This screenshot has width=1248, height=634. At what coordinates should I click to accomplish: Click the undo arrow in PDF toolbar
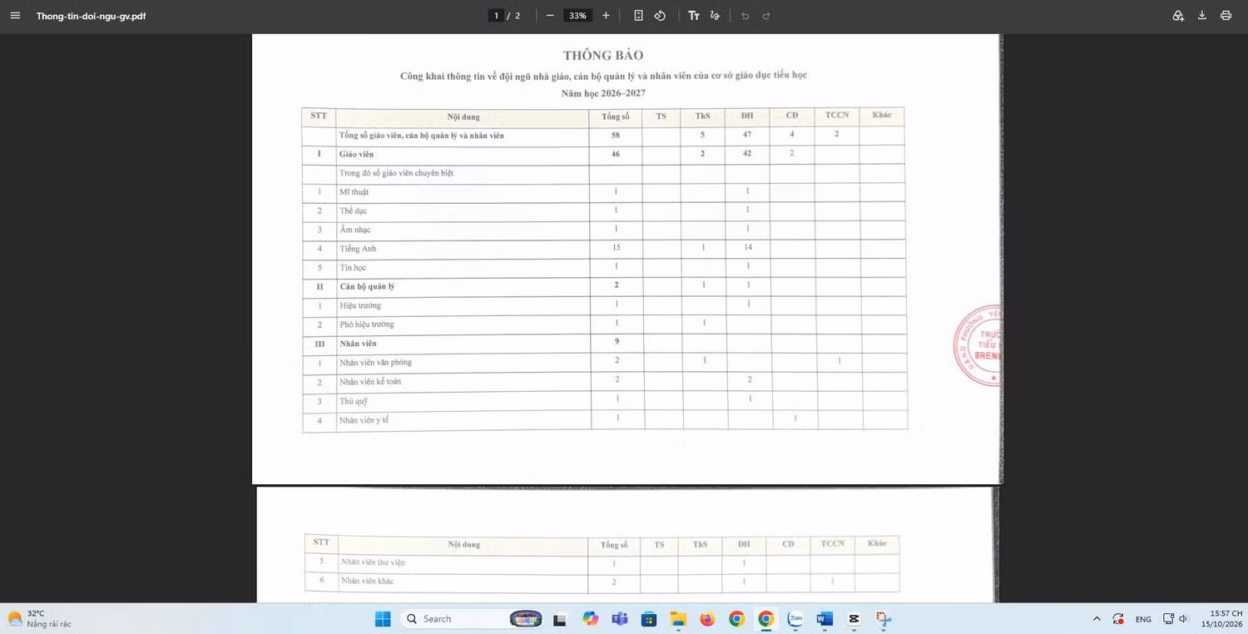(745, 16)
